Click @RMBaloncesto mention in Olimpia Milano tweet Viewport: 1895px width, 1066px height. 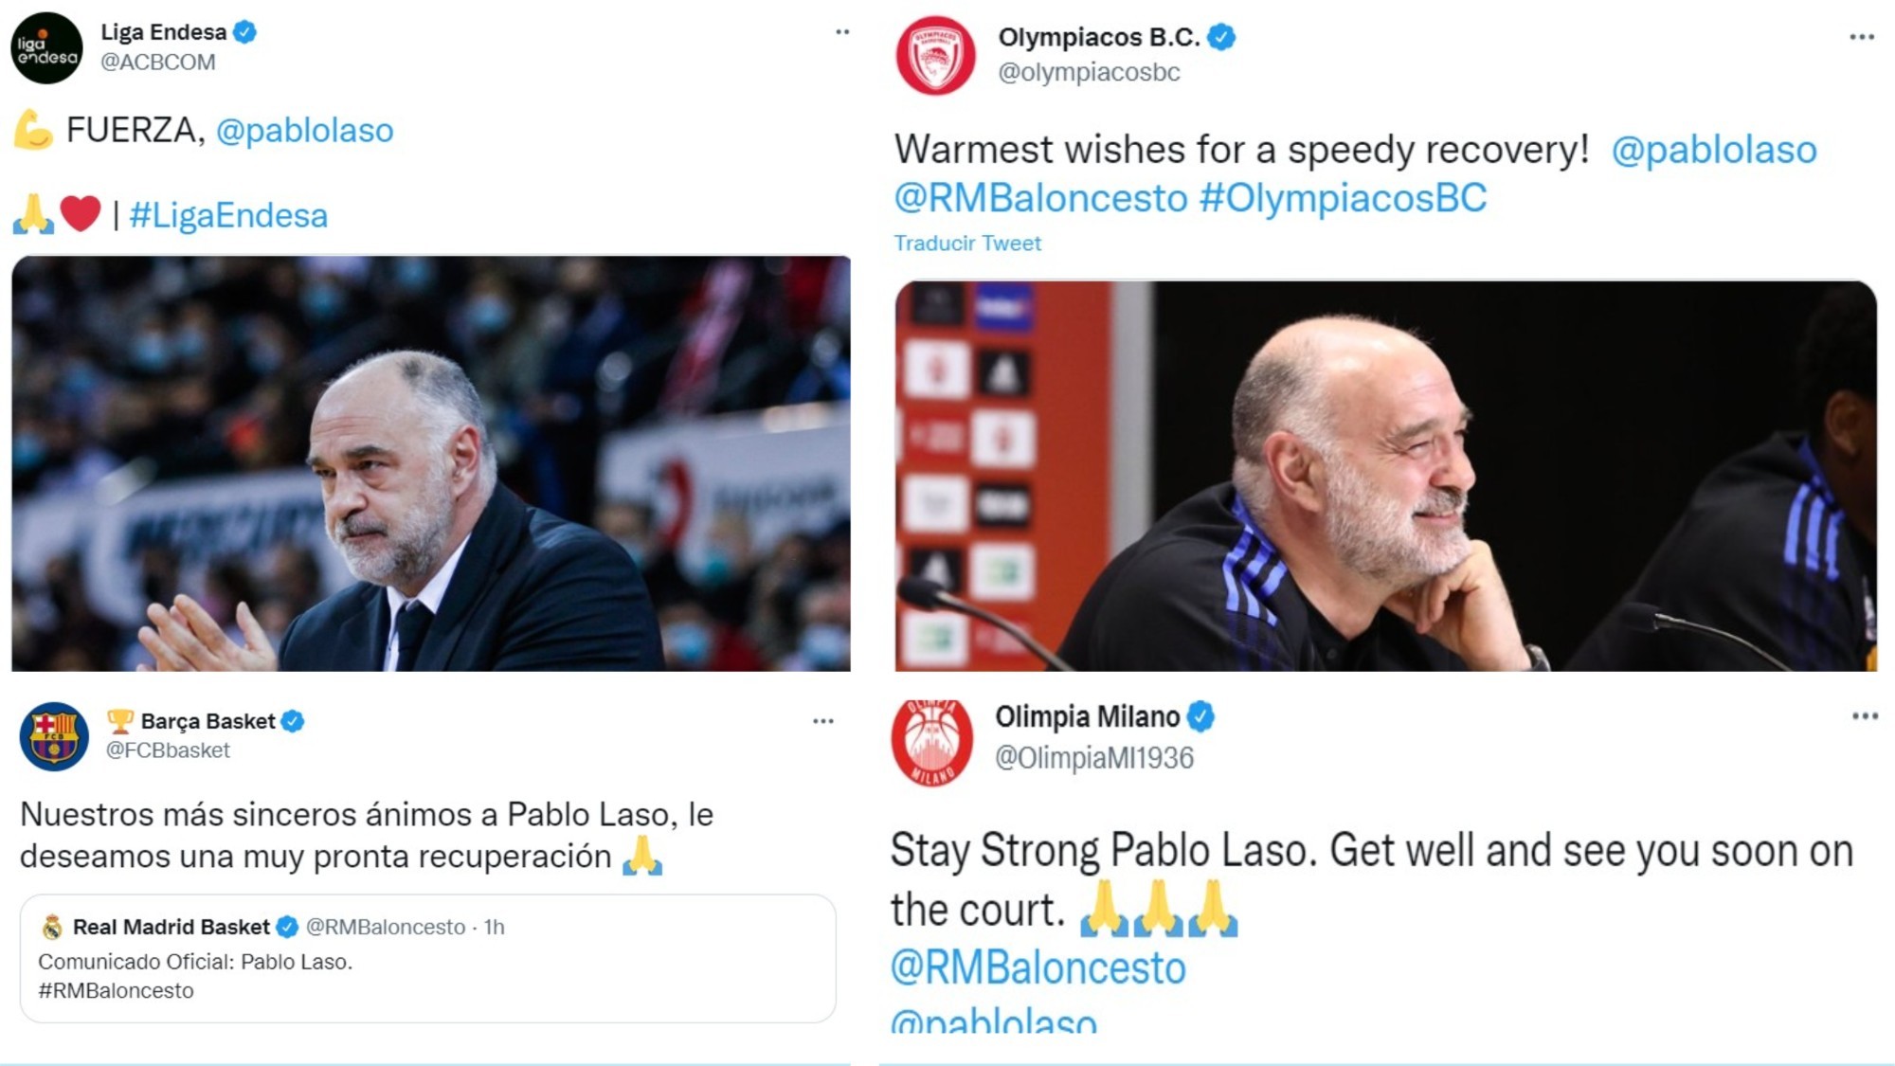(x=1038, y=968)
